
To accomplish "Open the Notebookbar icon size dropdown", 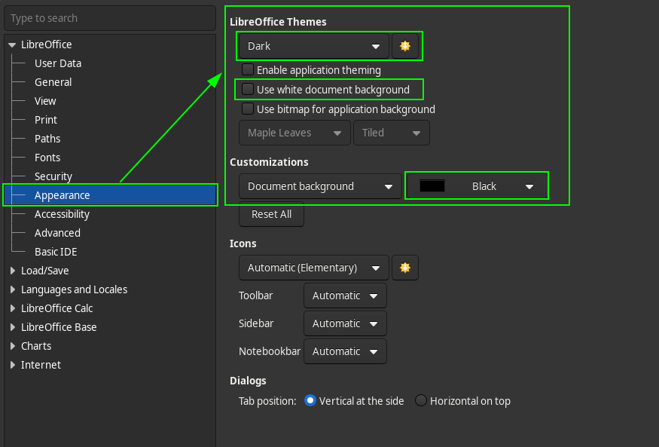I will tap(345, 351).
